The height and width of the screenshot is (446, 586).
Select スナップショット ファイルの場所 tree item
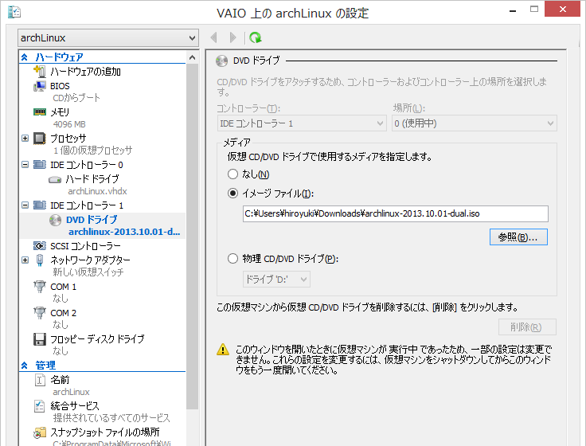click(105, 432)
